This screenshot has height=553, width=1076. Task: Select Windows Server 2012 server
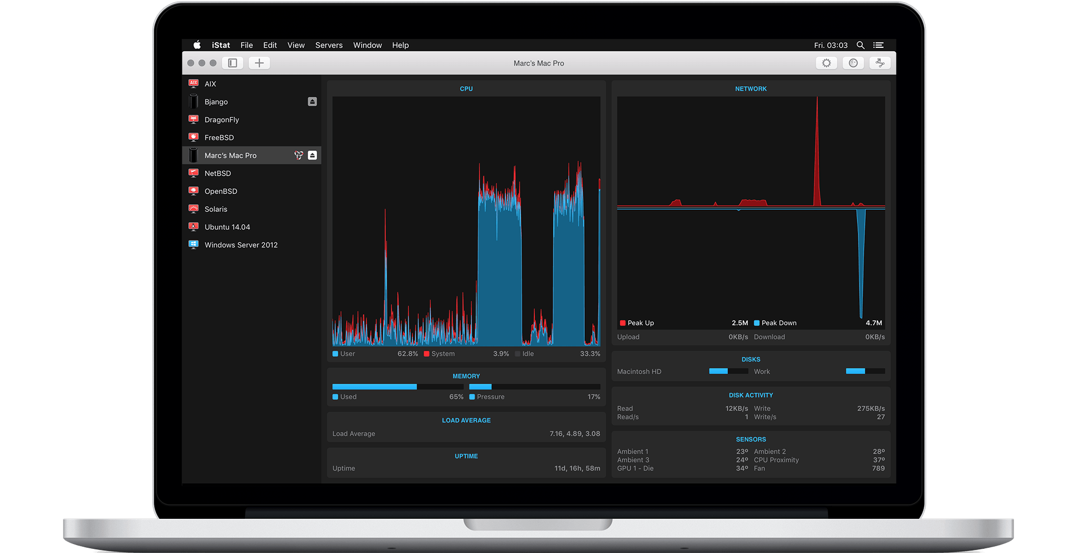pyautogui.click(x=241, y=245)
